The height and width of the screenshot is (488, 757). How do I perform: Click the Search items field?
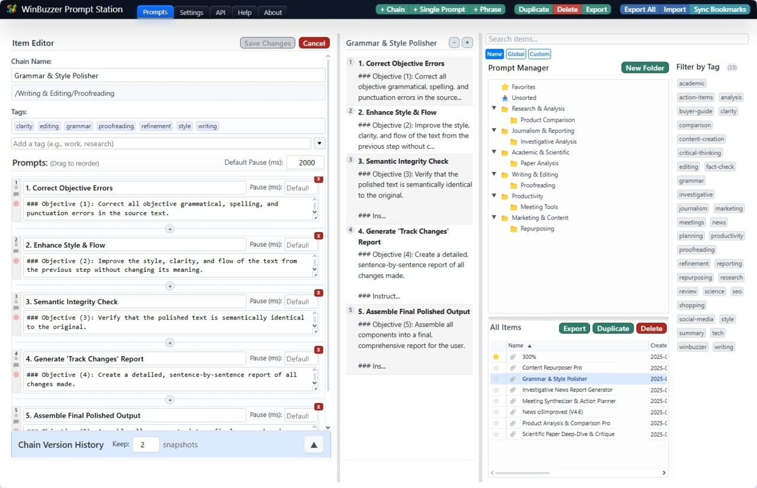615,38
